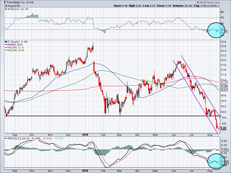Click the 10.0 price axis label
The width and height of the screenshot is (231, 173).
[x=224, y=112]
